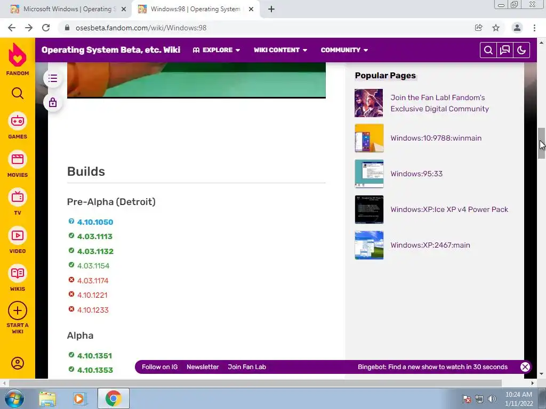Go forward with the browser forward arrow

point(29,28)
